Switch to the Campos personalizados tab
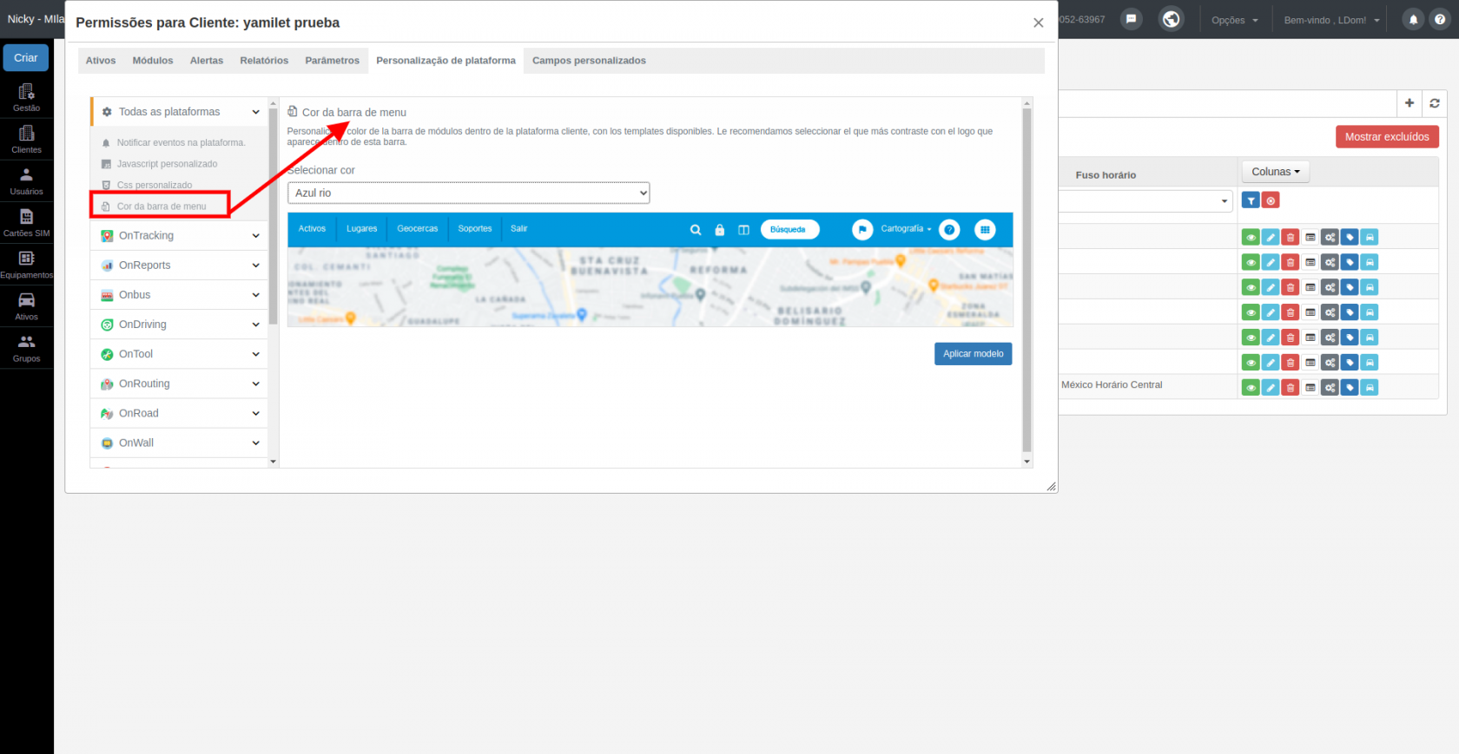Screen dimensions: 1459x754 point(589,61)
